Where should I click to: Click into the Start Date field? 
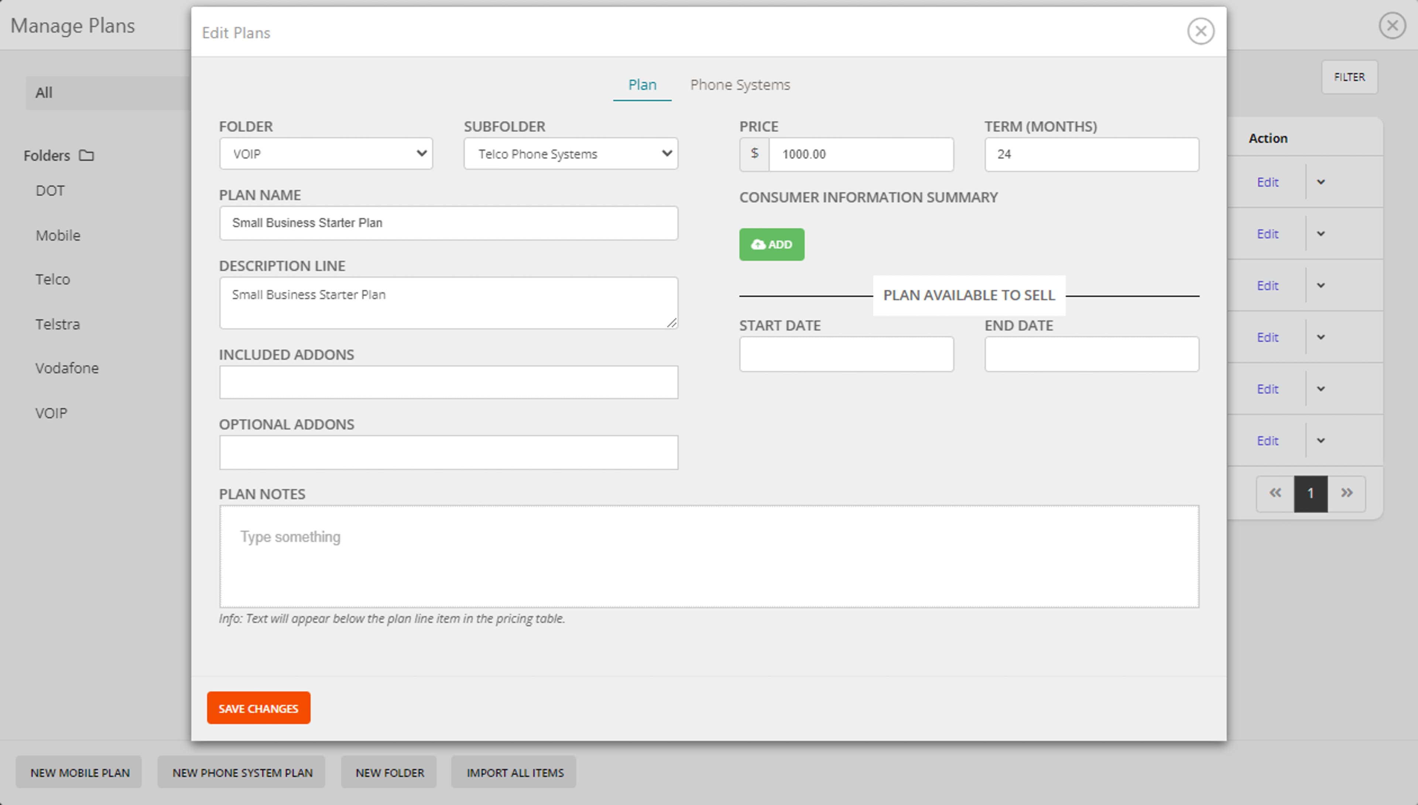[x=846, y=354]
